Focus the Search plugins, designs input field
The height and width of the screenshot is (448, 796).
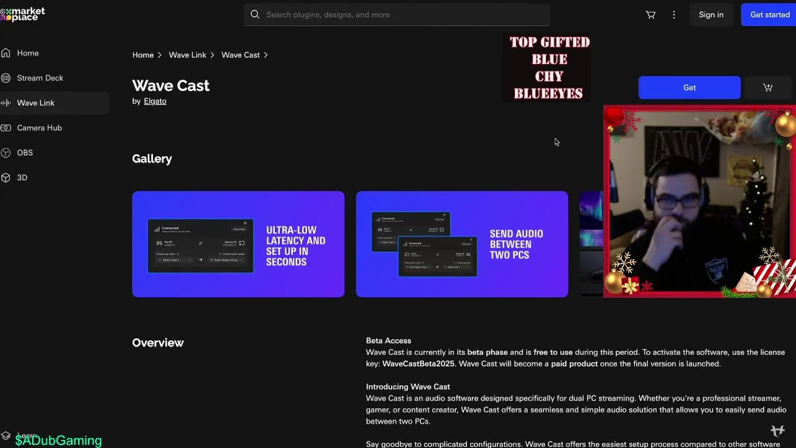click(x=397, y=14)
